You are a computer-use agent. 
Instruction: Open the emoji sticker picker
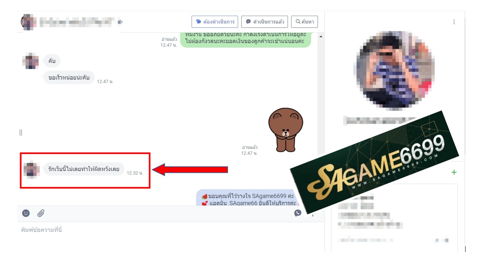[x=26, y=213]
